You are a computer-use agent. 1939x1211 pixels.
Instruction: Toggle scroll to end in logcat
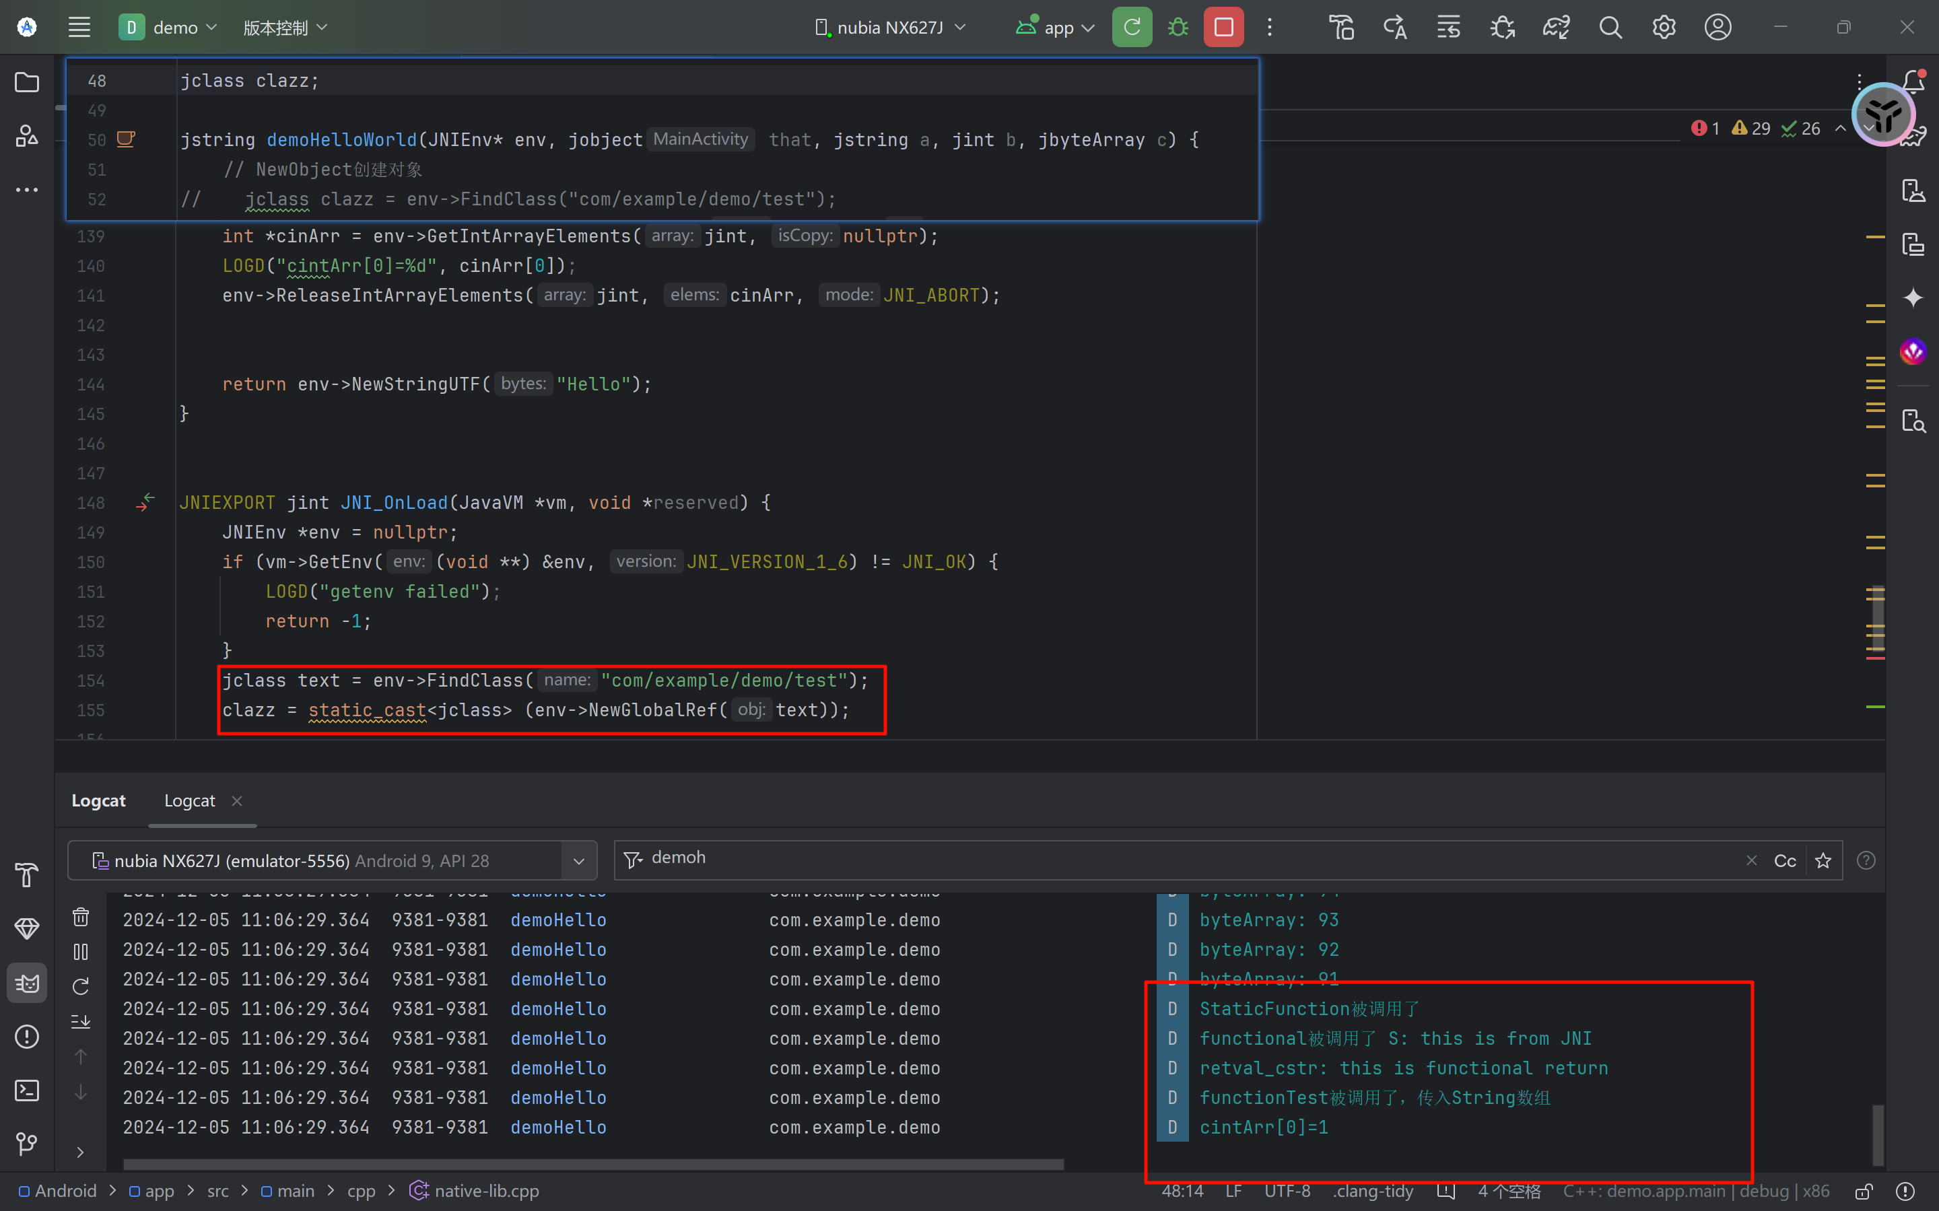[x=81, y=1022]
